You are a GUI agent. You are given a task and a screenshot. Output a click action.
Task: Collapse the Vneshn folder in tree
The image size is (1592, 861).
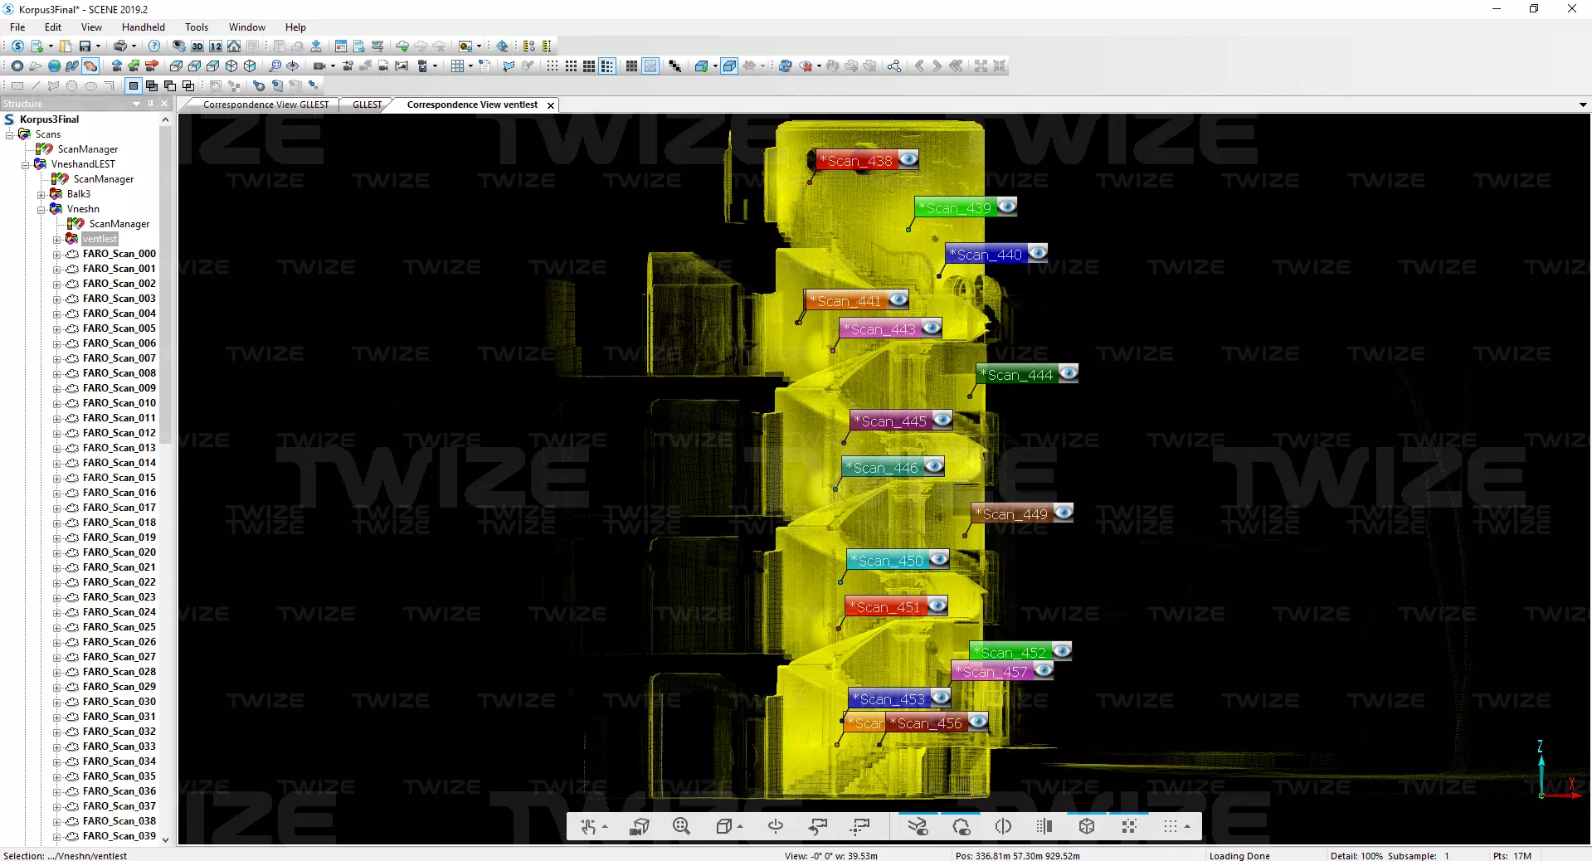point(41,210)
